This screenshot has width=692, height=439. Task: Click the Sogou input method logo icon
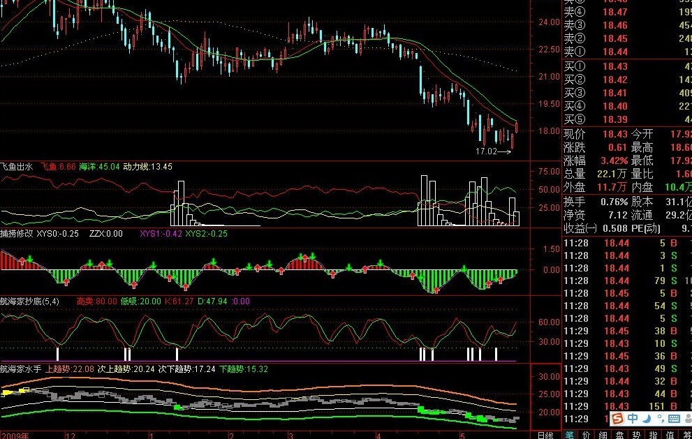(617, 418)
